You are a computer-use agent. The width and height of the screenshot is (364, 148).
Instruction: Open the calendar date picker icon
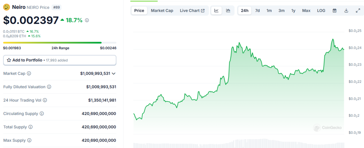pyautogui.click(x=335, y=11)
